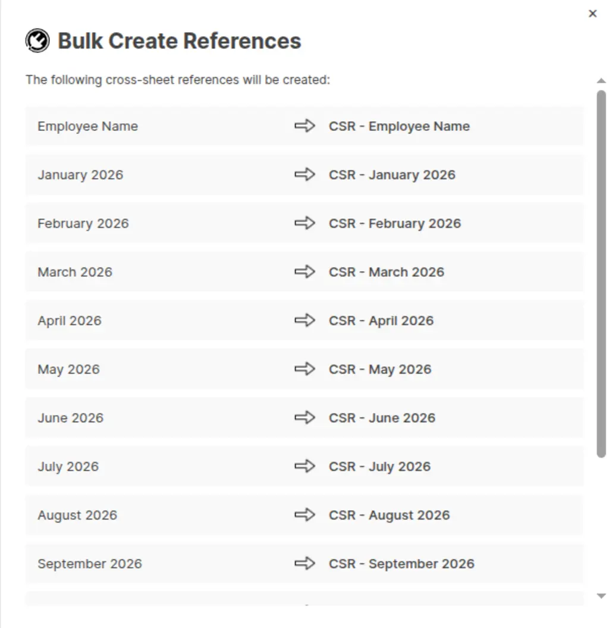The width and height of the screenshot is (609, 628).
Task: Click the arrow in the April 2026 row
Action: 305,321
